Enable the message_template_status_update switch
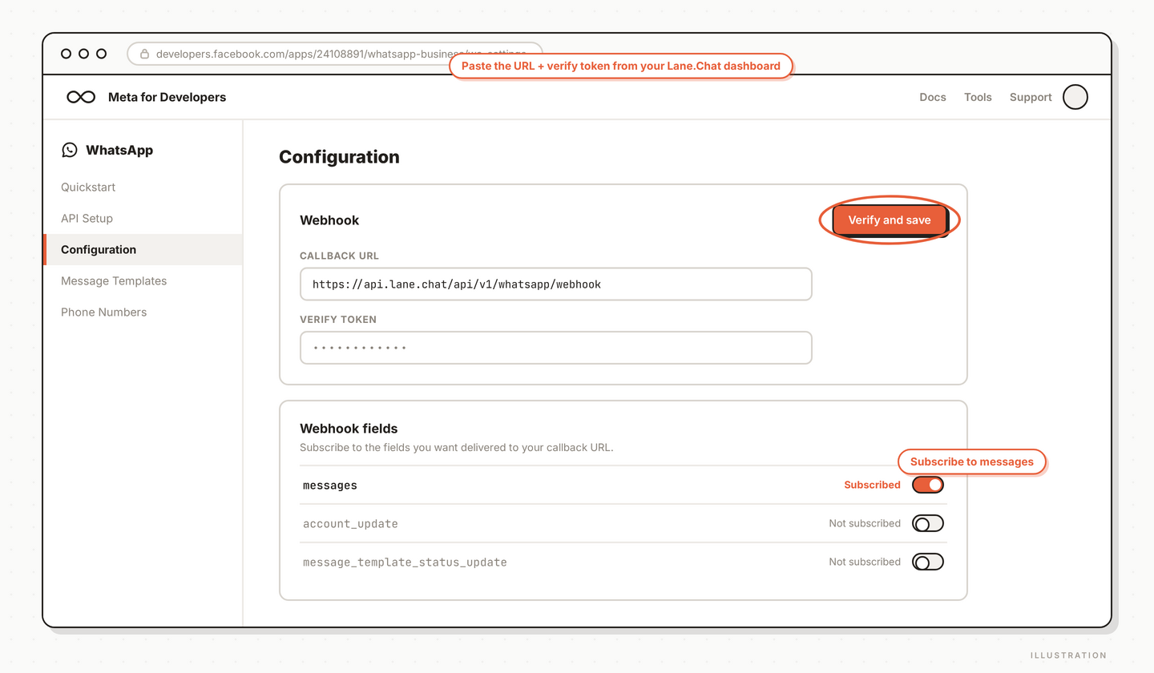1154x673 pixels. tap(928, 562)
